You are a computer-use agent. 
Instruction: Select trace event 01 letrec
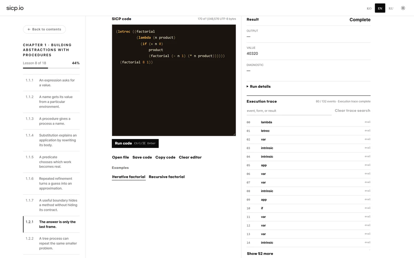point(308,131)
